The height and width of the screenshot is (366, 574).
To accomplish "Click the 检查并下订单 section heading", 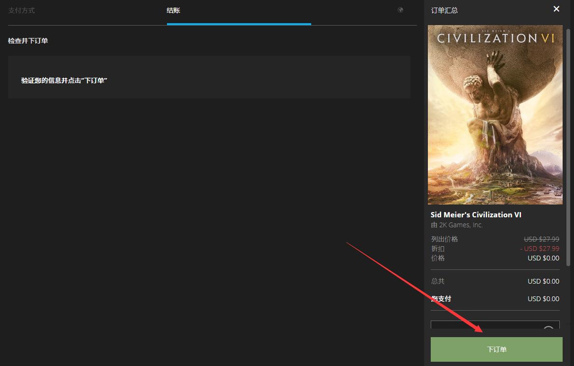I will [x=28, y=41].
